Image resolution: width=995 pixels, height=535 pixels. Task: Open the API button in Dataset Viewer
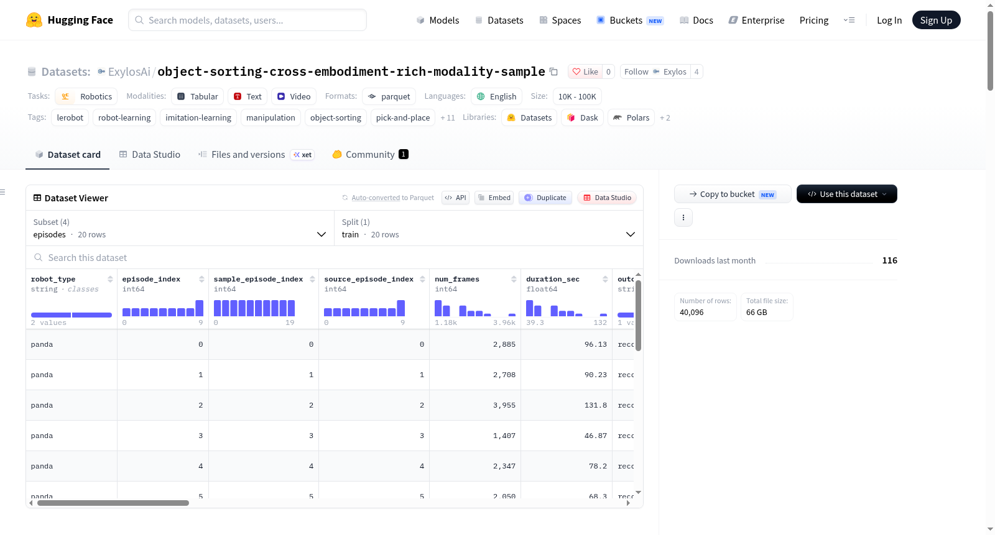(456, 198)
